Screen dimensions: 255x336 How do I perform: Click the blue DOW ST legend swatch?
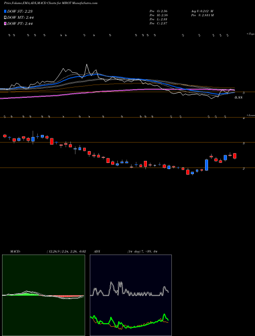pyautogui.click(x=5, y=11)
